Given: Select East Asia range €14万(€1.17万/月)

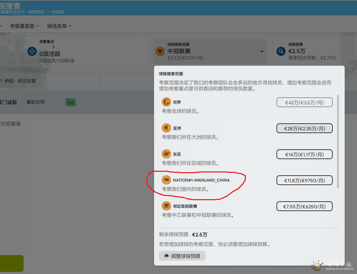Looking at the screenshot, I should pyautogui.click(x=304, y=155).
